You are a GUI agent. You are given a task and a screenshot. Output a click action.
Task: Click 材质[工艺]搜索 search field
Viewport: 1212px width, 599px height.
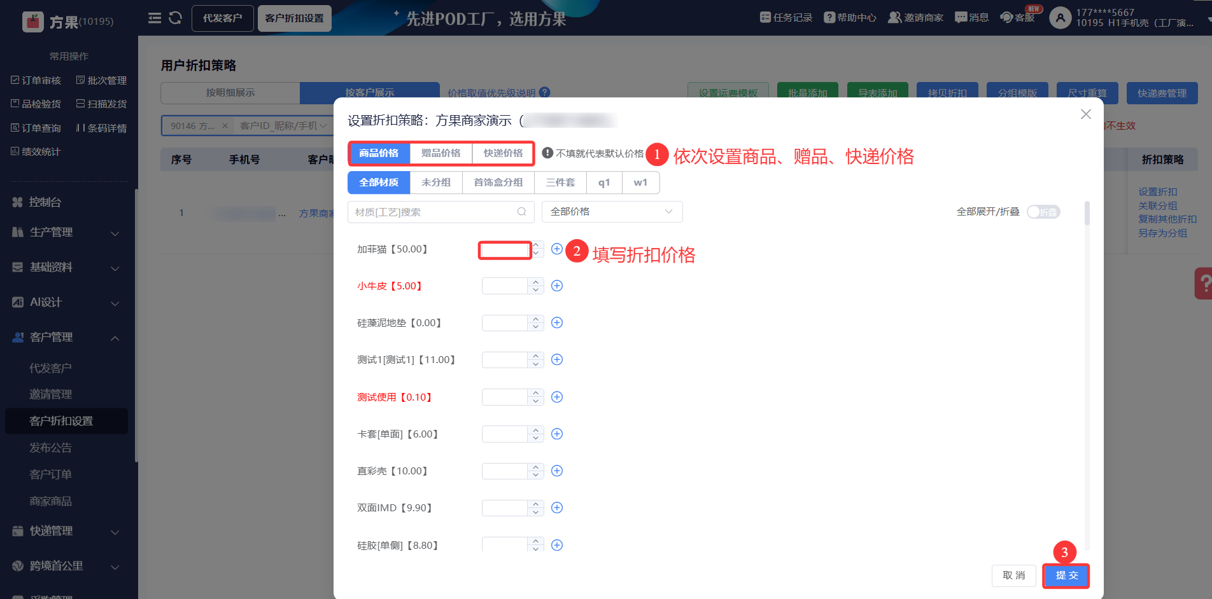tap(441, 212)
